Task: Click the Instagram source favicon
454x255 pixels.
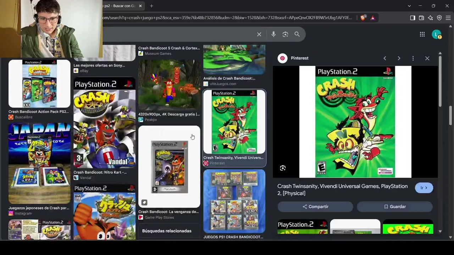Action: 11,214
